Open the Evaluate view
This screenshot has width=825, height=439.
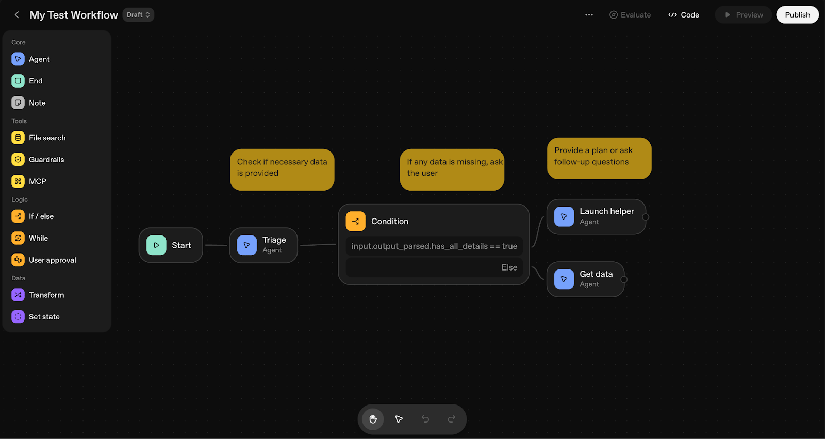(x=630, y=15)
